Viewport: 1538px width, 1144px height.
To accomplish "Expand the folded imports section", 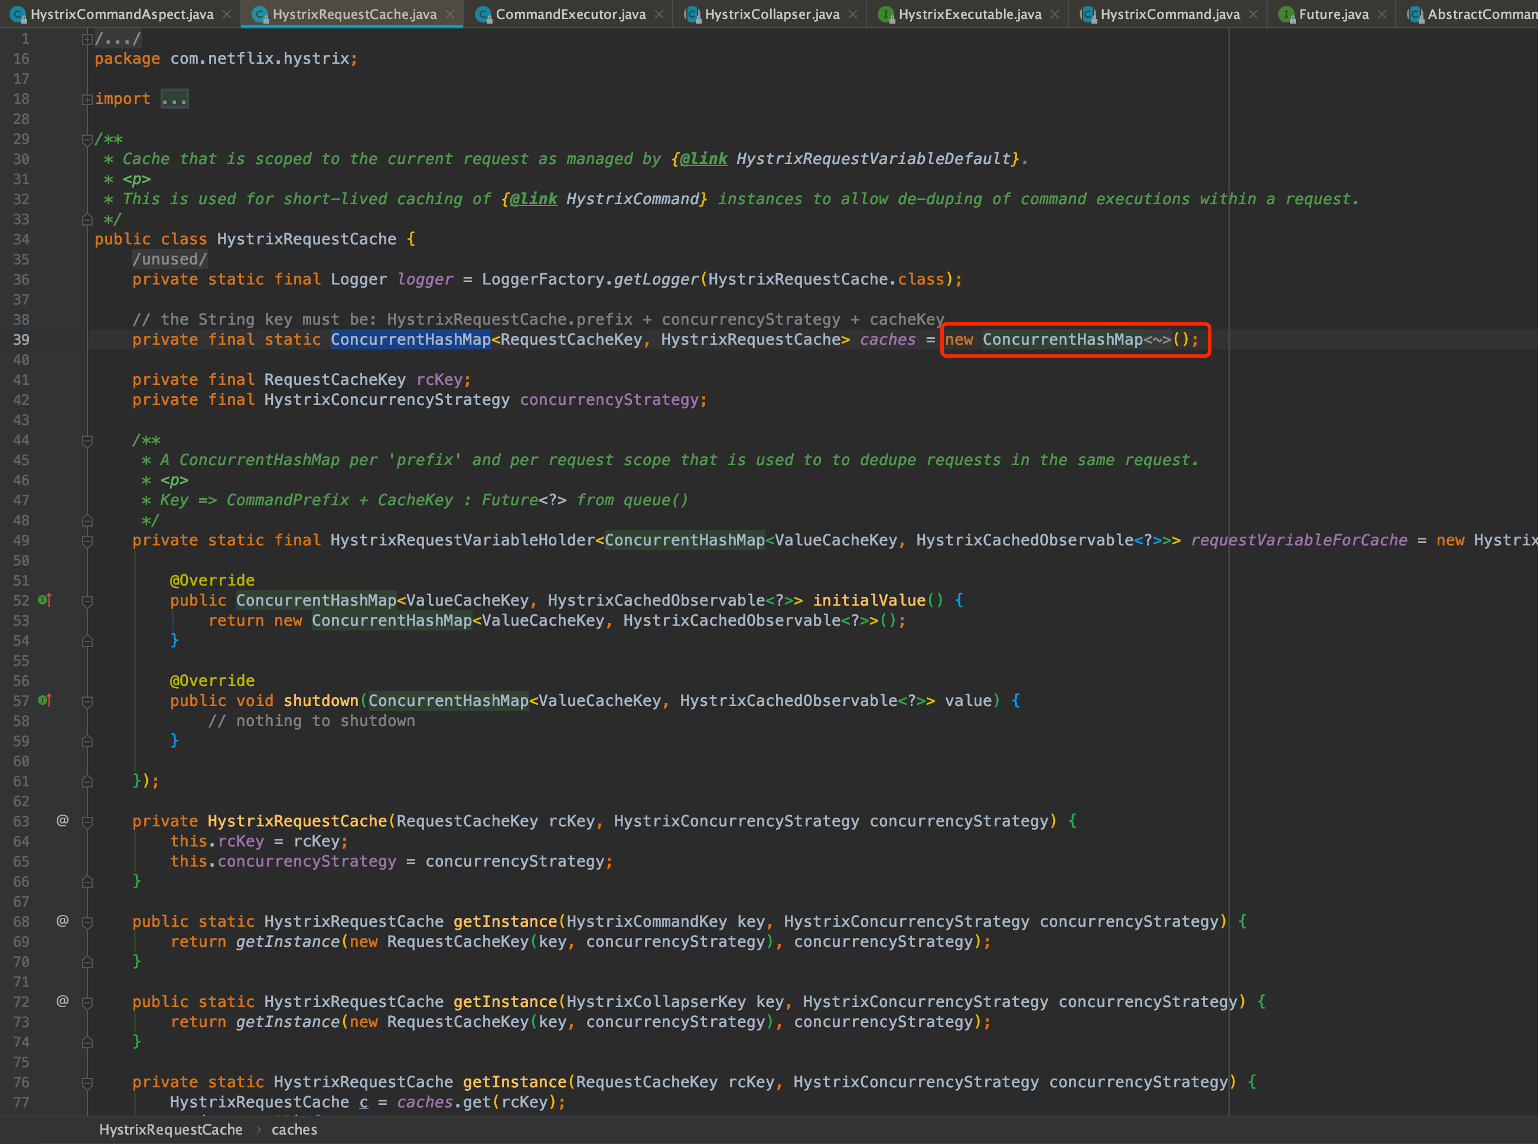I will coord(87,100).
